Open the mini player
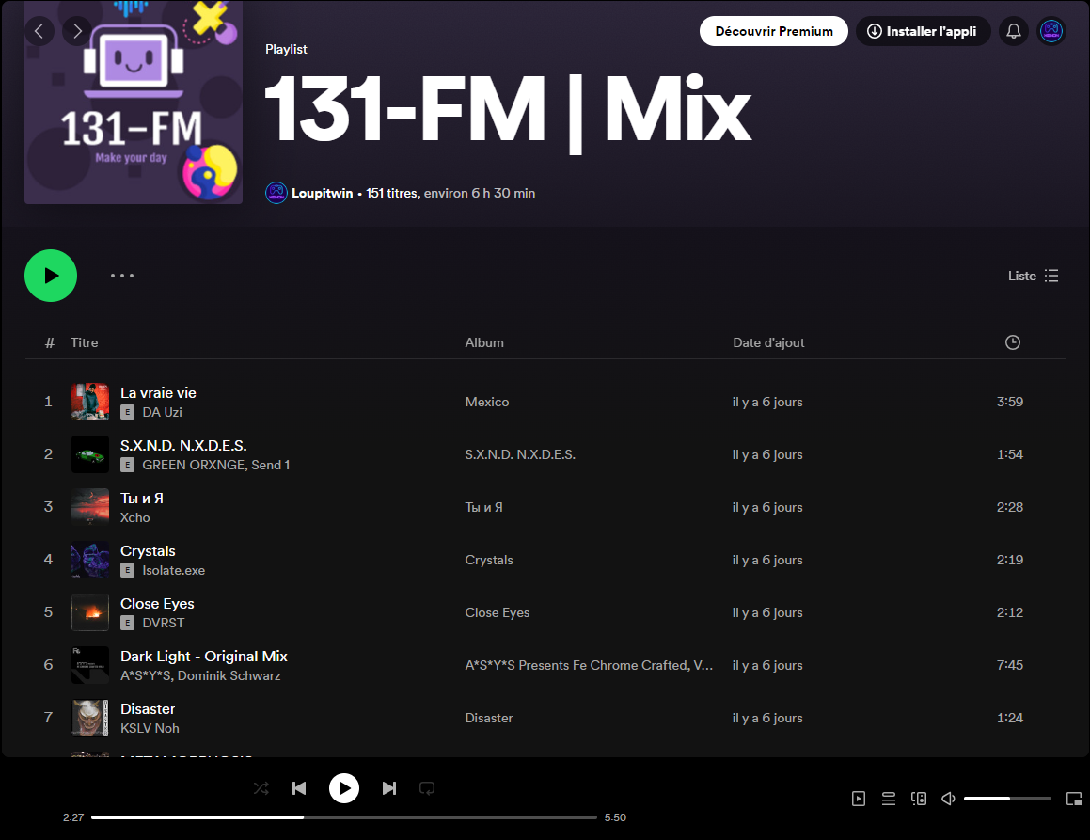Image resolution: width=1090 pixels, height=840 pixels. pyautogui.click(x=1074, y=799)
